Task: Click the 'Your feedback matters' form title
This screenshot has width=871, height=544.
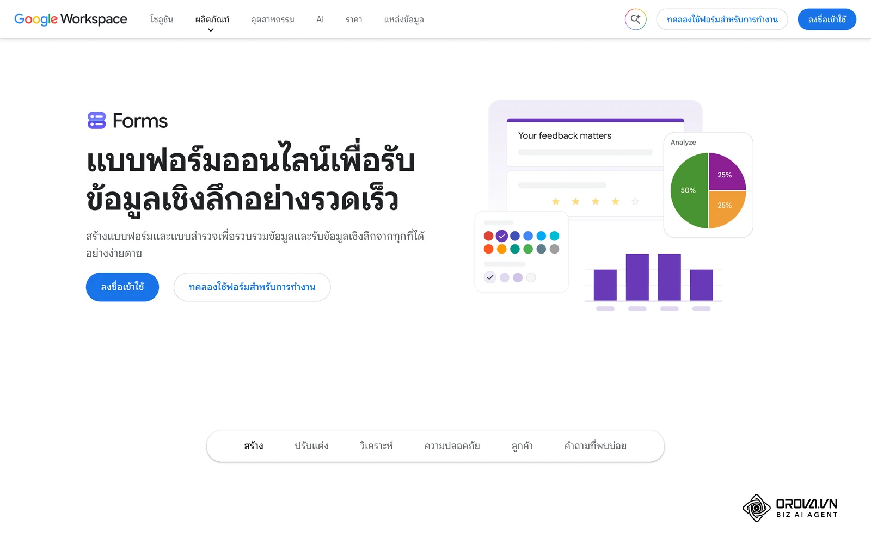Action: (565, 135)
